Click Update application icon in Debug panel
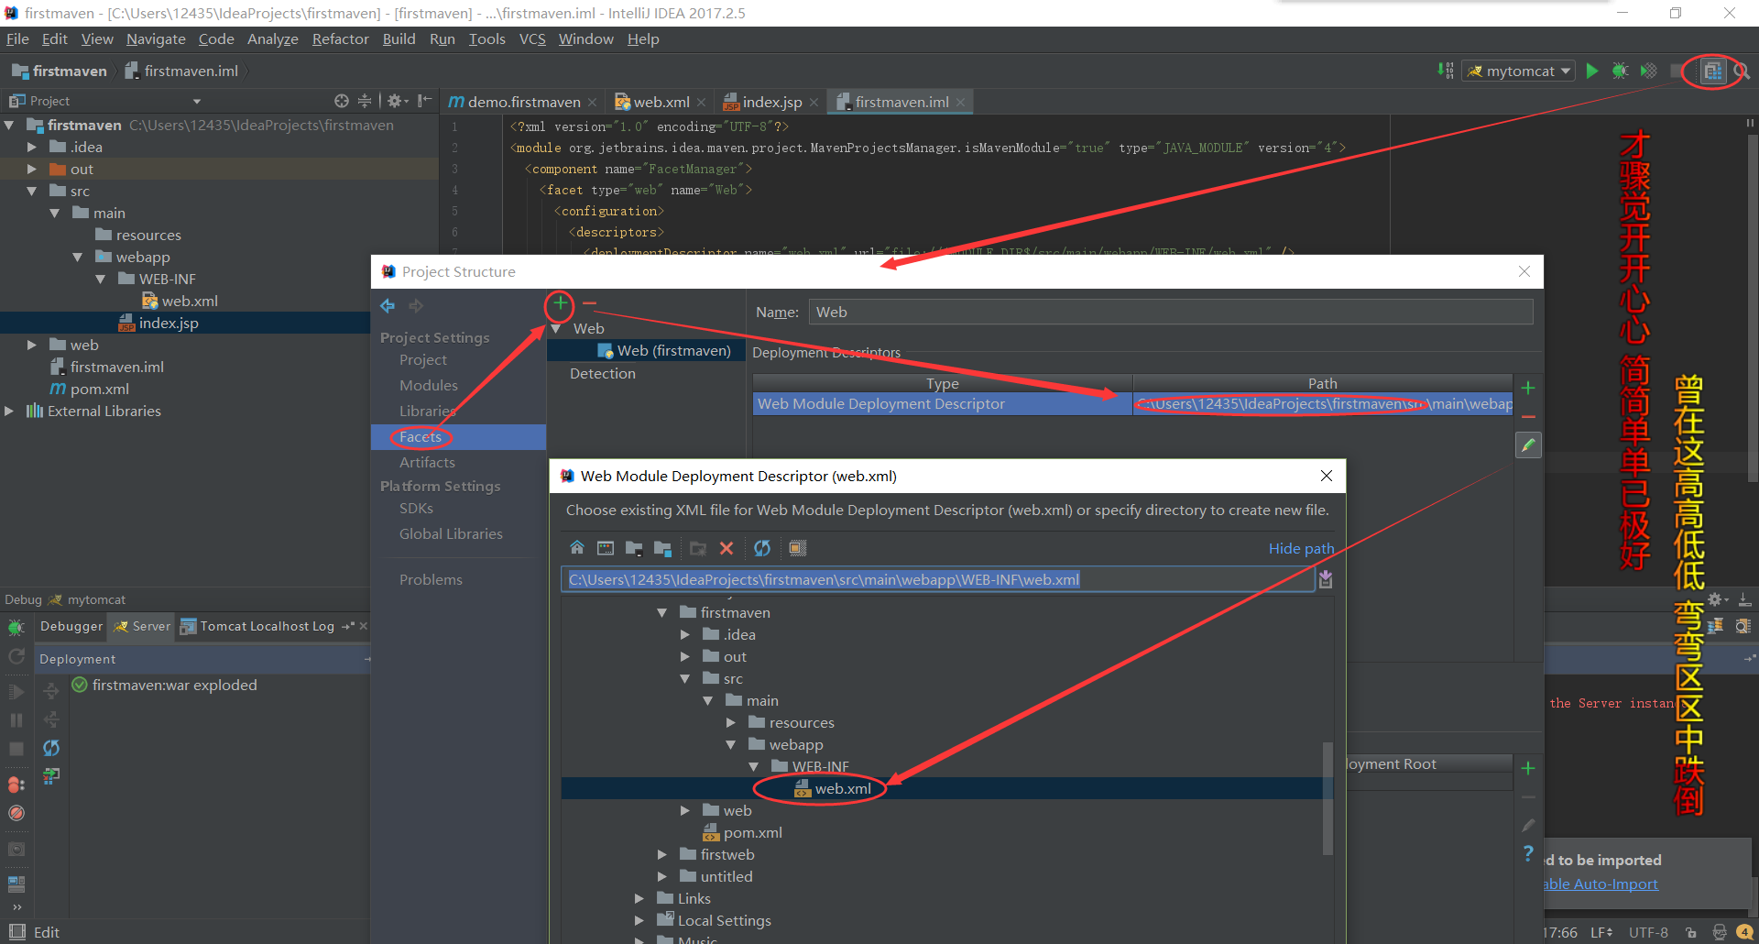Viewport: 1759px width, 944px height. pos(51,748)
